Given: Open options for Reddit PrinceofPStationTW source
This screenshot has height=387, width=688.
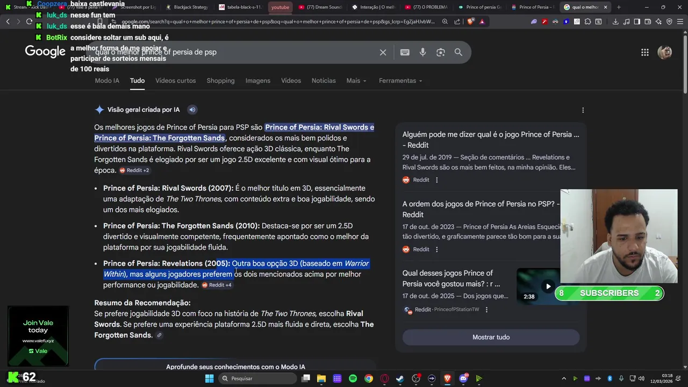Looking at the screenshot, I should [x=486, y=310].
